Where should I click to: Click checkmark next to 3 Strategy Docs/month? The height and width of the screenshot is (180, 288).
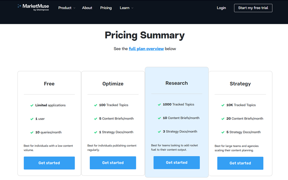159,132
